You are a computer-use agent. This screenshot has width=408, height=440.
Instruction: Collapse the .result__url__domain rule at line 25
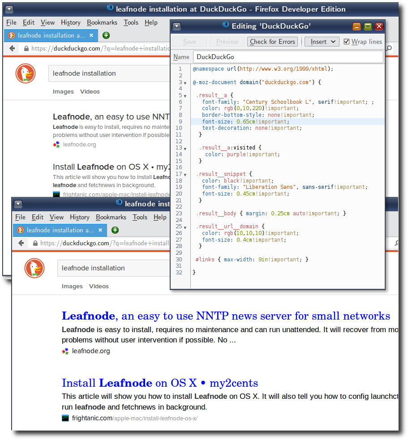tap(185, 227)
